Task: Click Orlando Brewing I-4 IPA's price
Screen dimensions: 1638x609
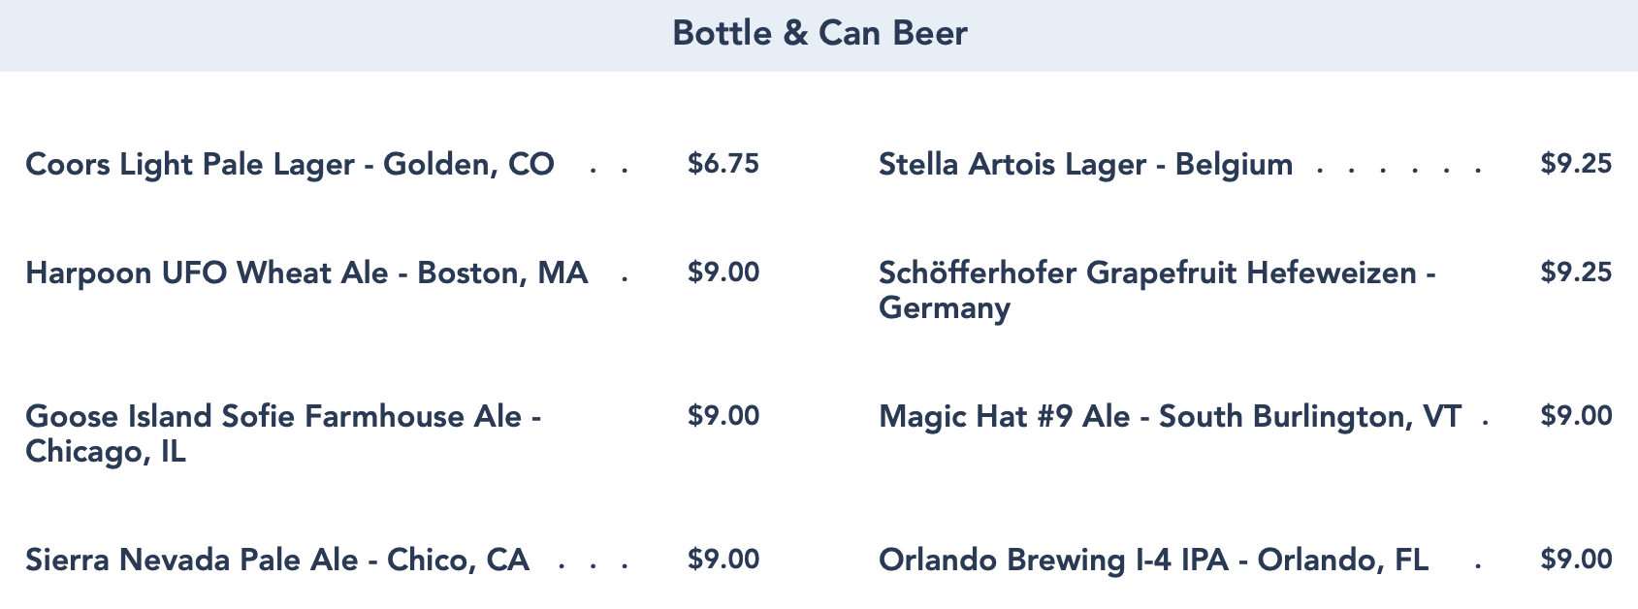Action: point(1576,560)
